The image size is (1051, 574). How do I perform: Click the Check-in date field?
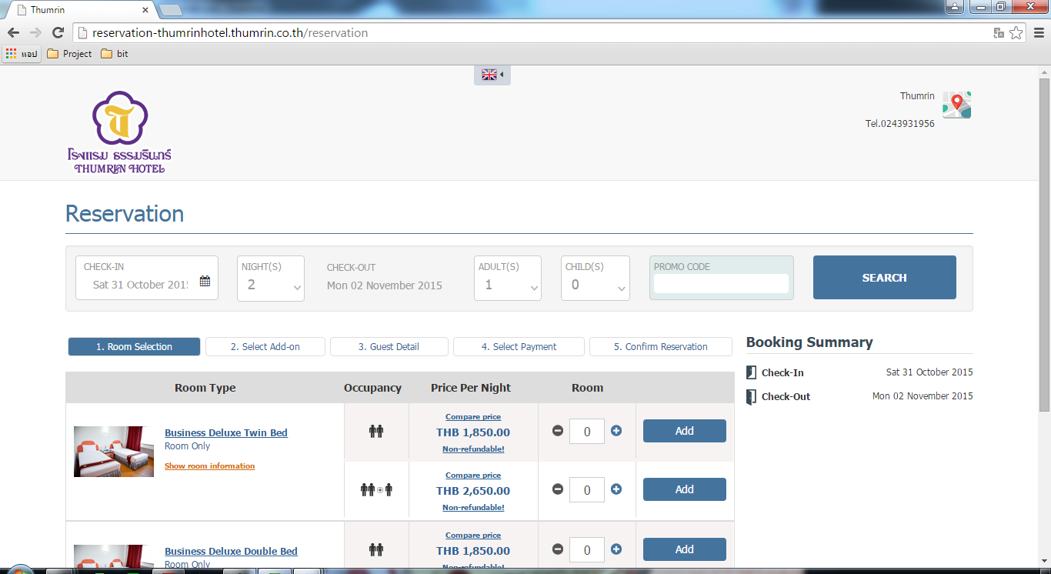point(147,278)
